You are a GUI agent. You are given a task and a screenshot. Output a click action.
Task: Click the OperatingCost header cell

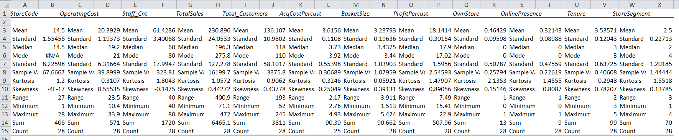[x=79, y=13]
